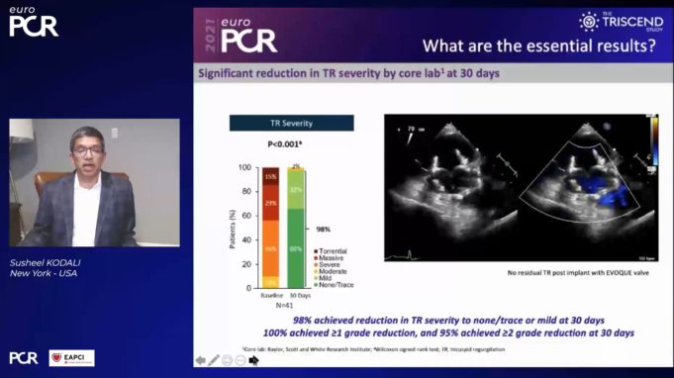The image size is (674, 378).
Task: Click the "Susheel KODALI" speaker name
Action: pos(46,263)
